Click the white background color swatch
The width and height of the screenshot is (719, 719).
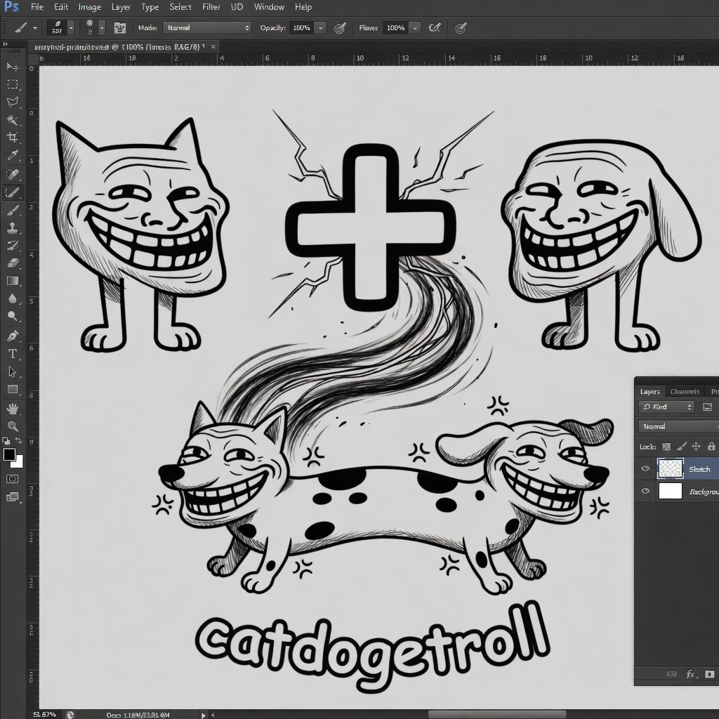pos(18,463)
